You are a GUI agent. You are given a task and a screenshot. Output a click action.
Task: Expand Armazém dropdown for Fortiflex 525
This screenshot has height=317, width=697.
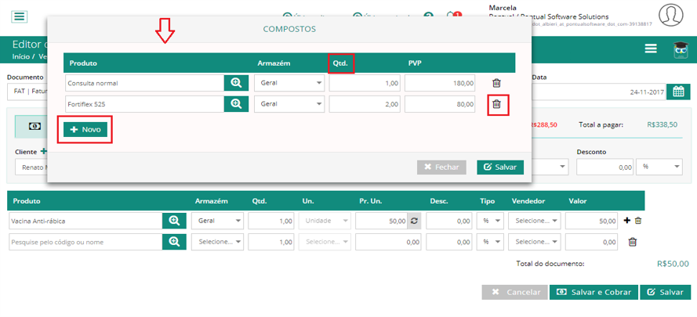tap(289, 104)
